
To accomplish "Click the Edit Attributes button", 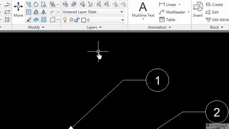I will 217,20.
